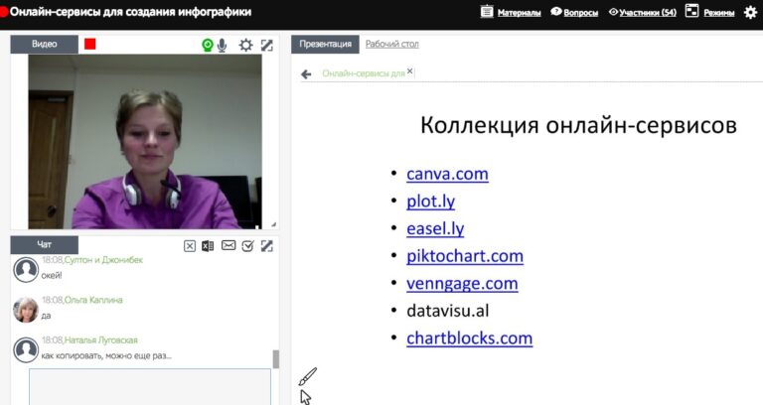Screen dimensions: 763x405
Task: Click the webinar title 'Онлайн-сервисы для создания инфографики'
Action: 130,12
